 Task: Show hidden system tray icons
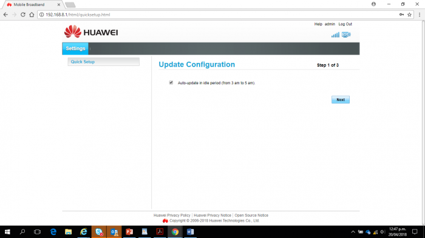[x=353, y=232]
